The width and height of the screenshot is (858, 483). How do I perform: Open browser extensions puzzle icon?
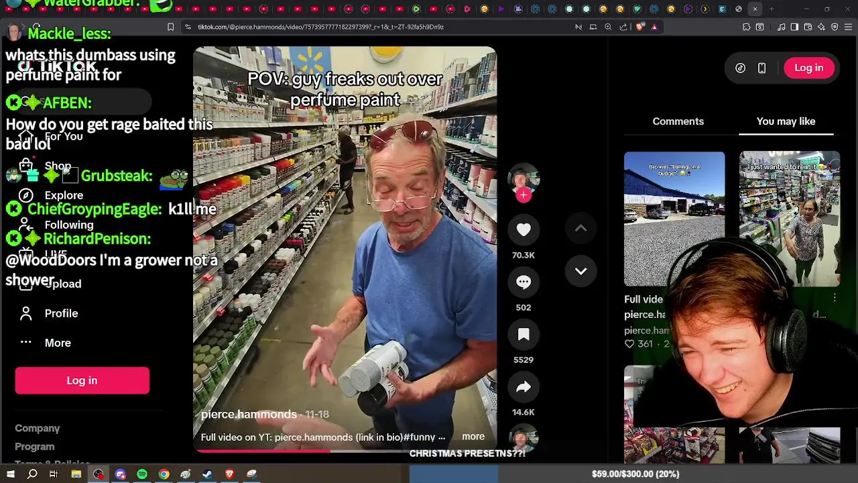point(746,27)
